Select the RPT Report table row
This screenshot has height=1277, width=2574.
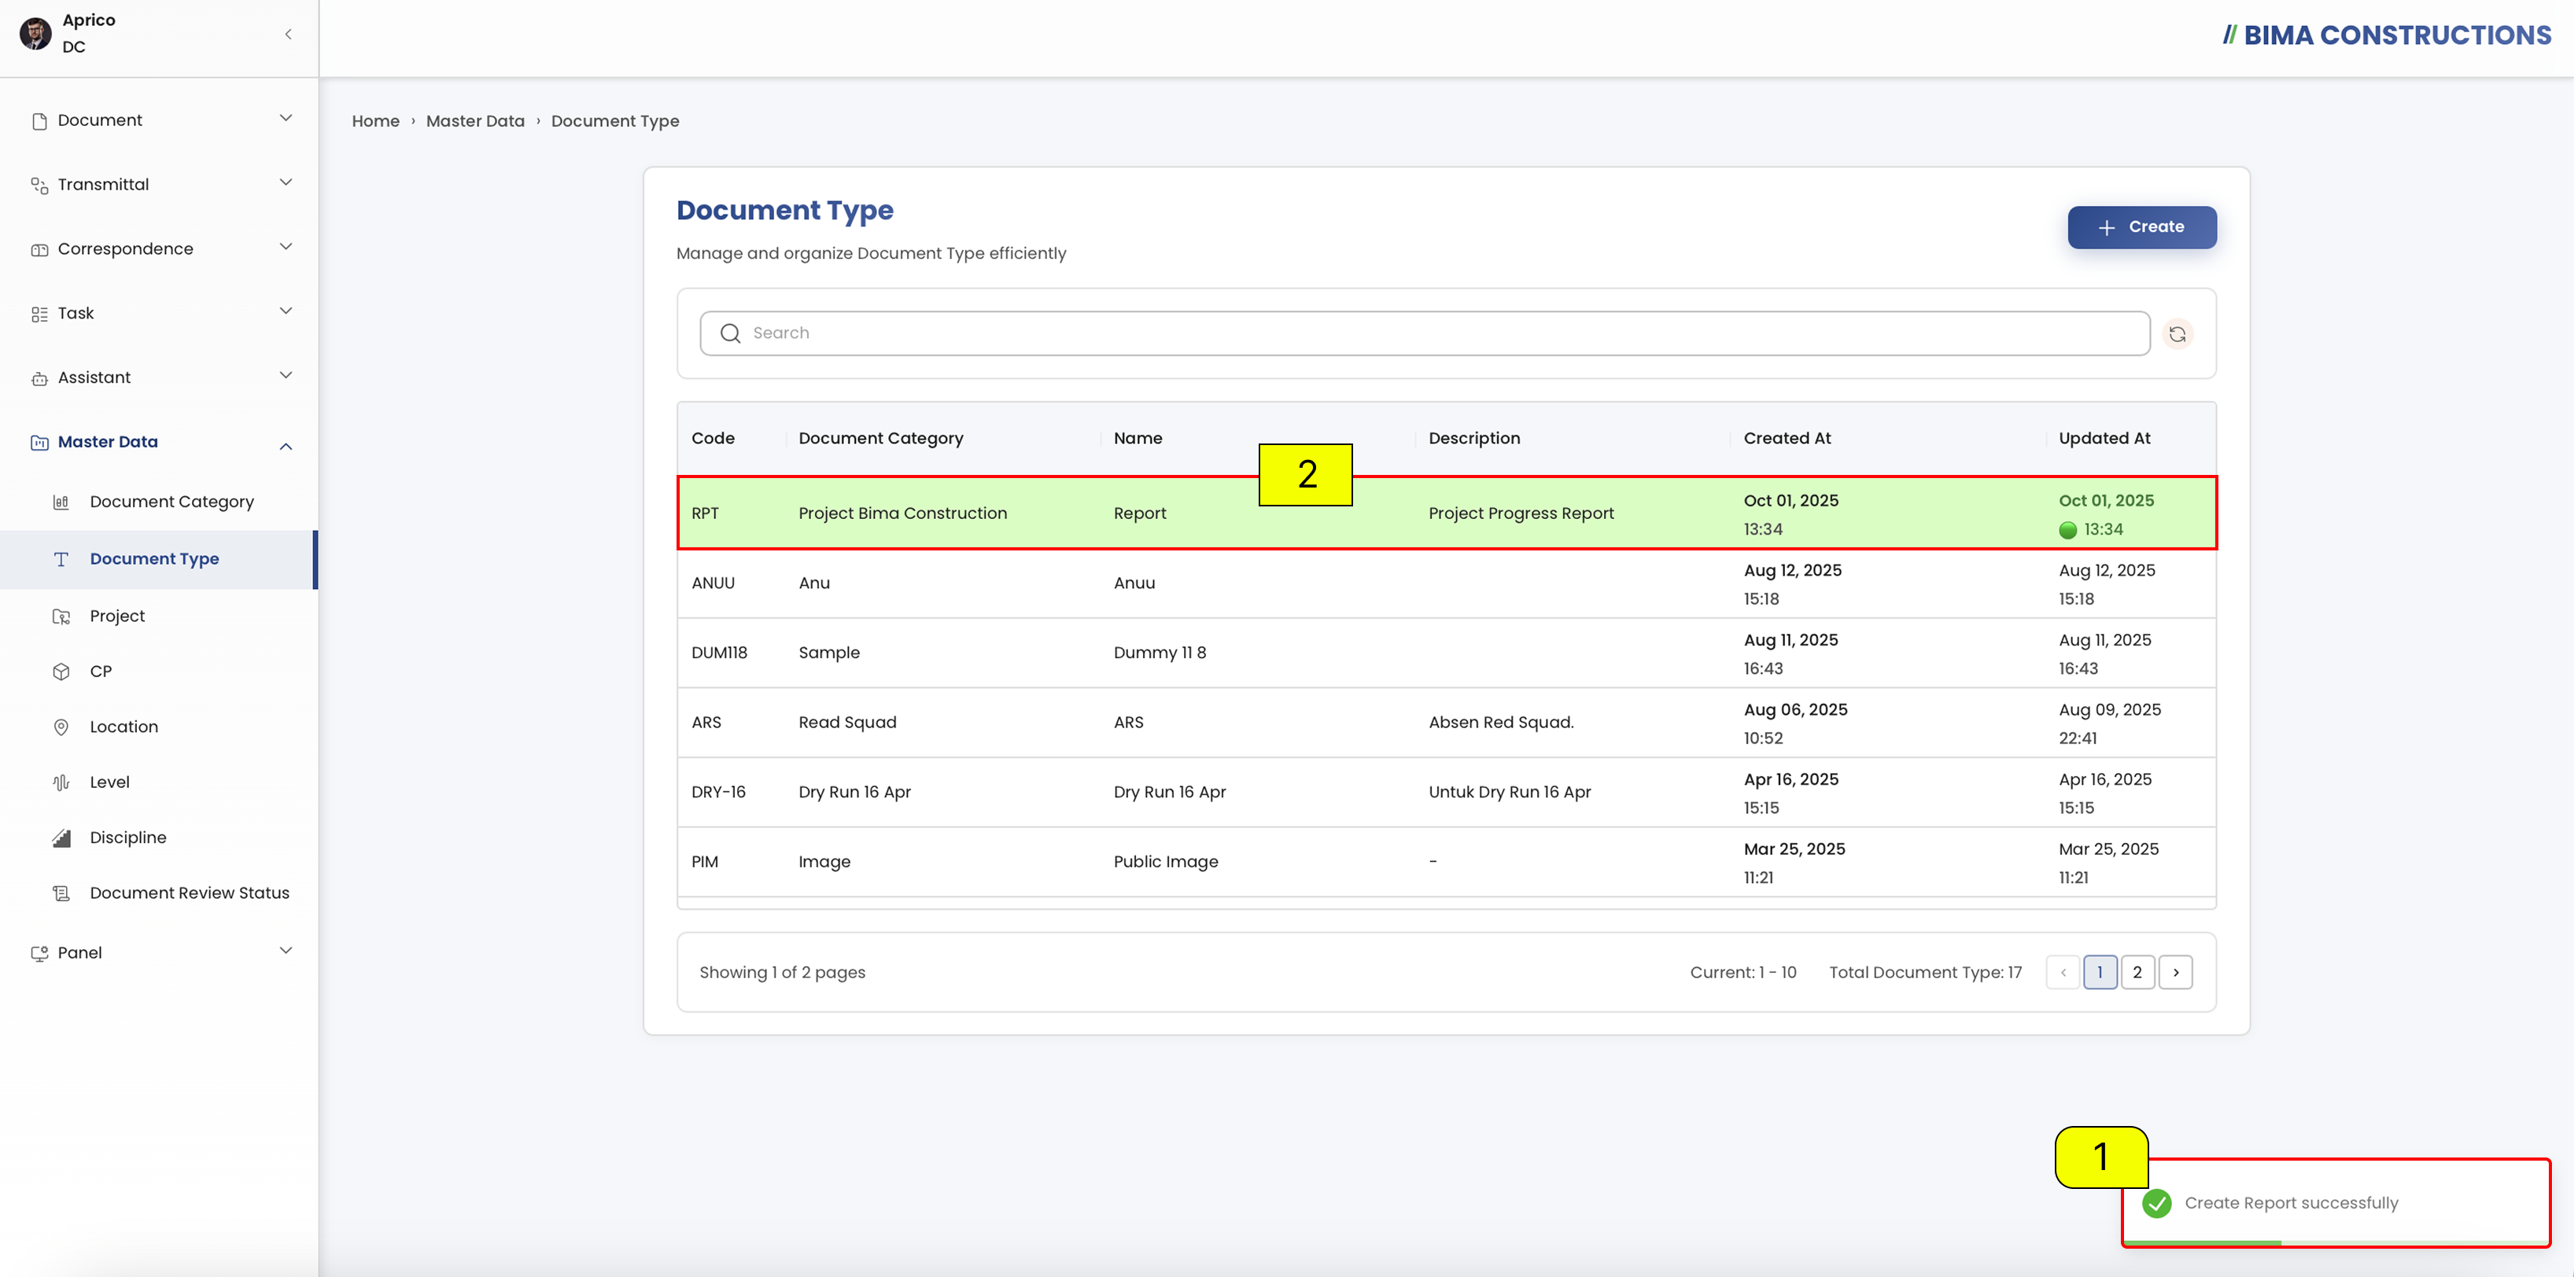point(1447,513)
